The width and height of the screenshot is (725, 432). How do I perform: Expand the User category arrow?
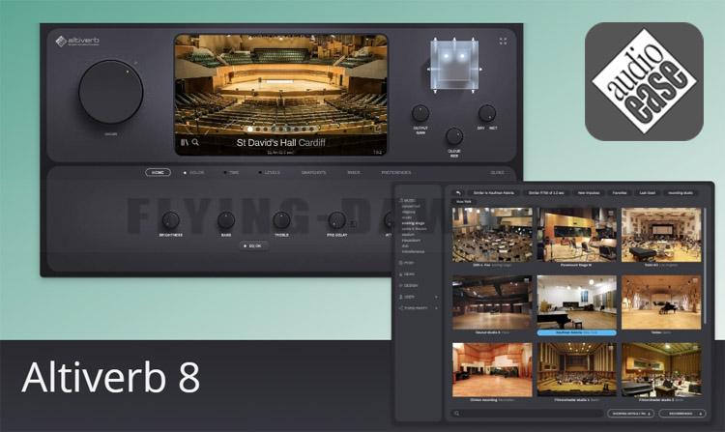pyautogui.click(x=436, y=297)
